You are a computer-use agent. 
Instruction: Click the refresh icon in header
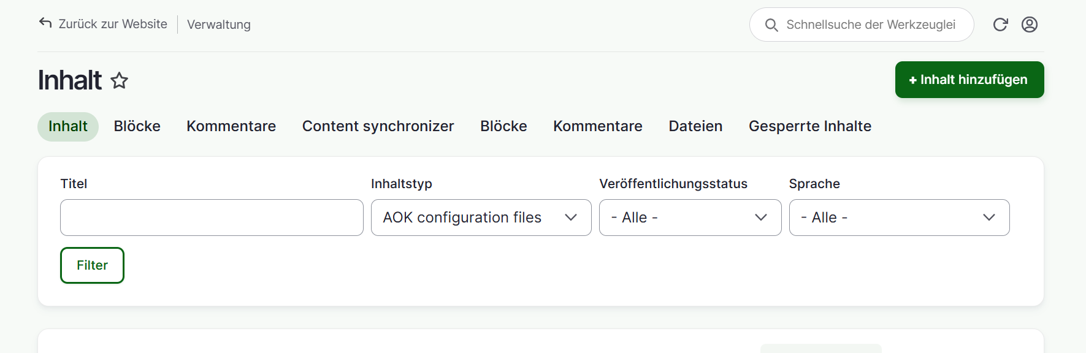(1000, 25)
